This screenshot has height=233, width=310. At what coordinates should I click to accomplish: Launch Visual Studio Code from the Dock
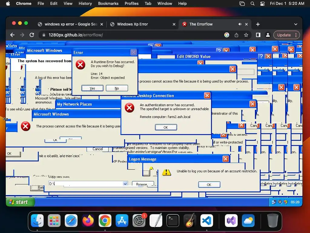click(207, 221)
